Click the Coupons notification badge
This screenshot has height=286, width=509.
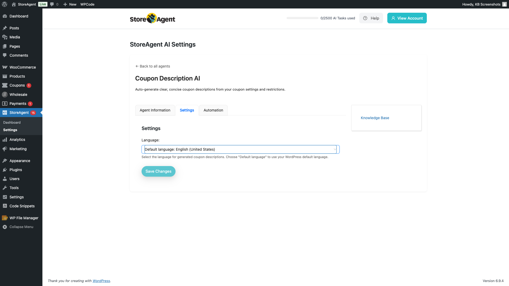coord(29,86)
